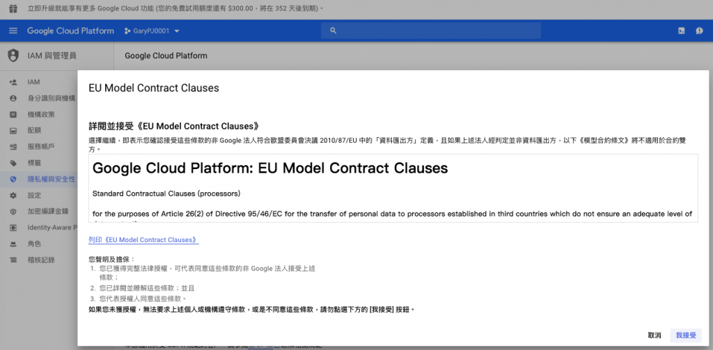Click 列印《EU Model Contract Clauses》 print link
This screenshot has height=350, width=713.
pos(143,240)
